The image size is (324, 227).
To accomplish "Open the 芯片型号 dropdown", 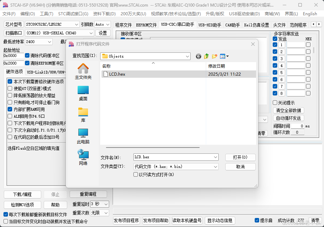I will pyautogui.click(x=52, y=24).
